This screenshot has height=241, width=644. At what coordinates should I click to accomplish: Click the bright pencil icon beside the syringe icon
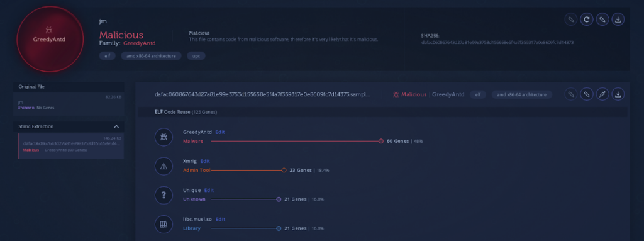tap(587, 94)
